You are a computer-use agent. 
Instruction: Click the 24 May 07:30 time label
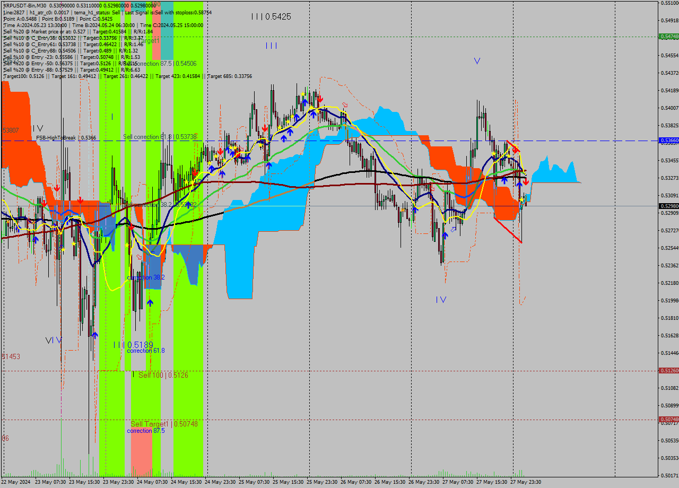click(x=152, y=482)
